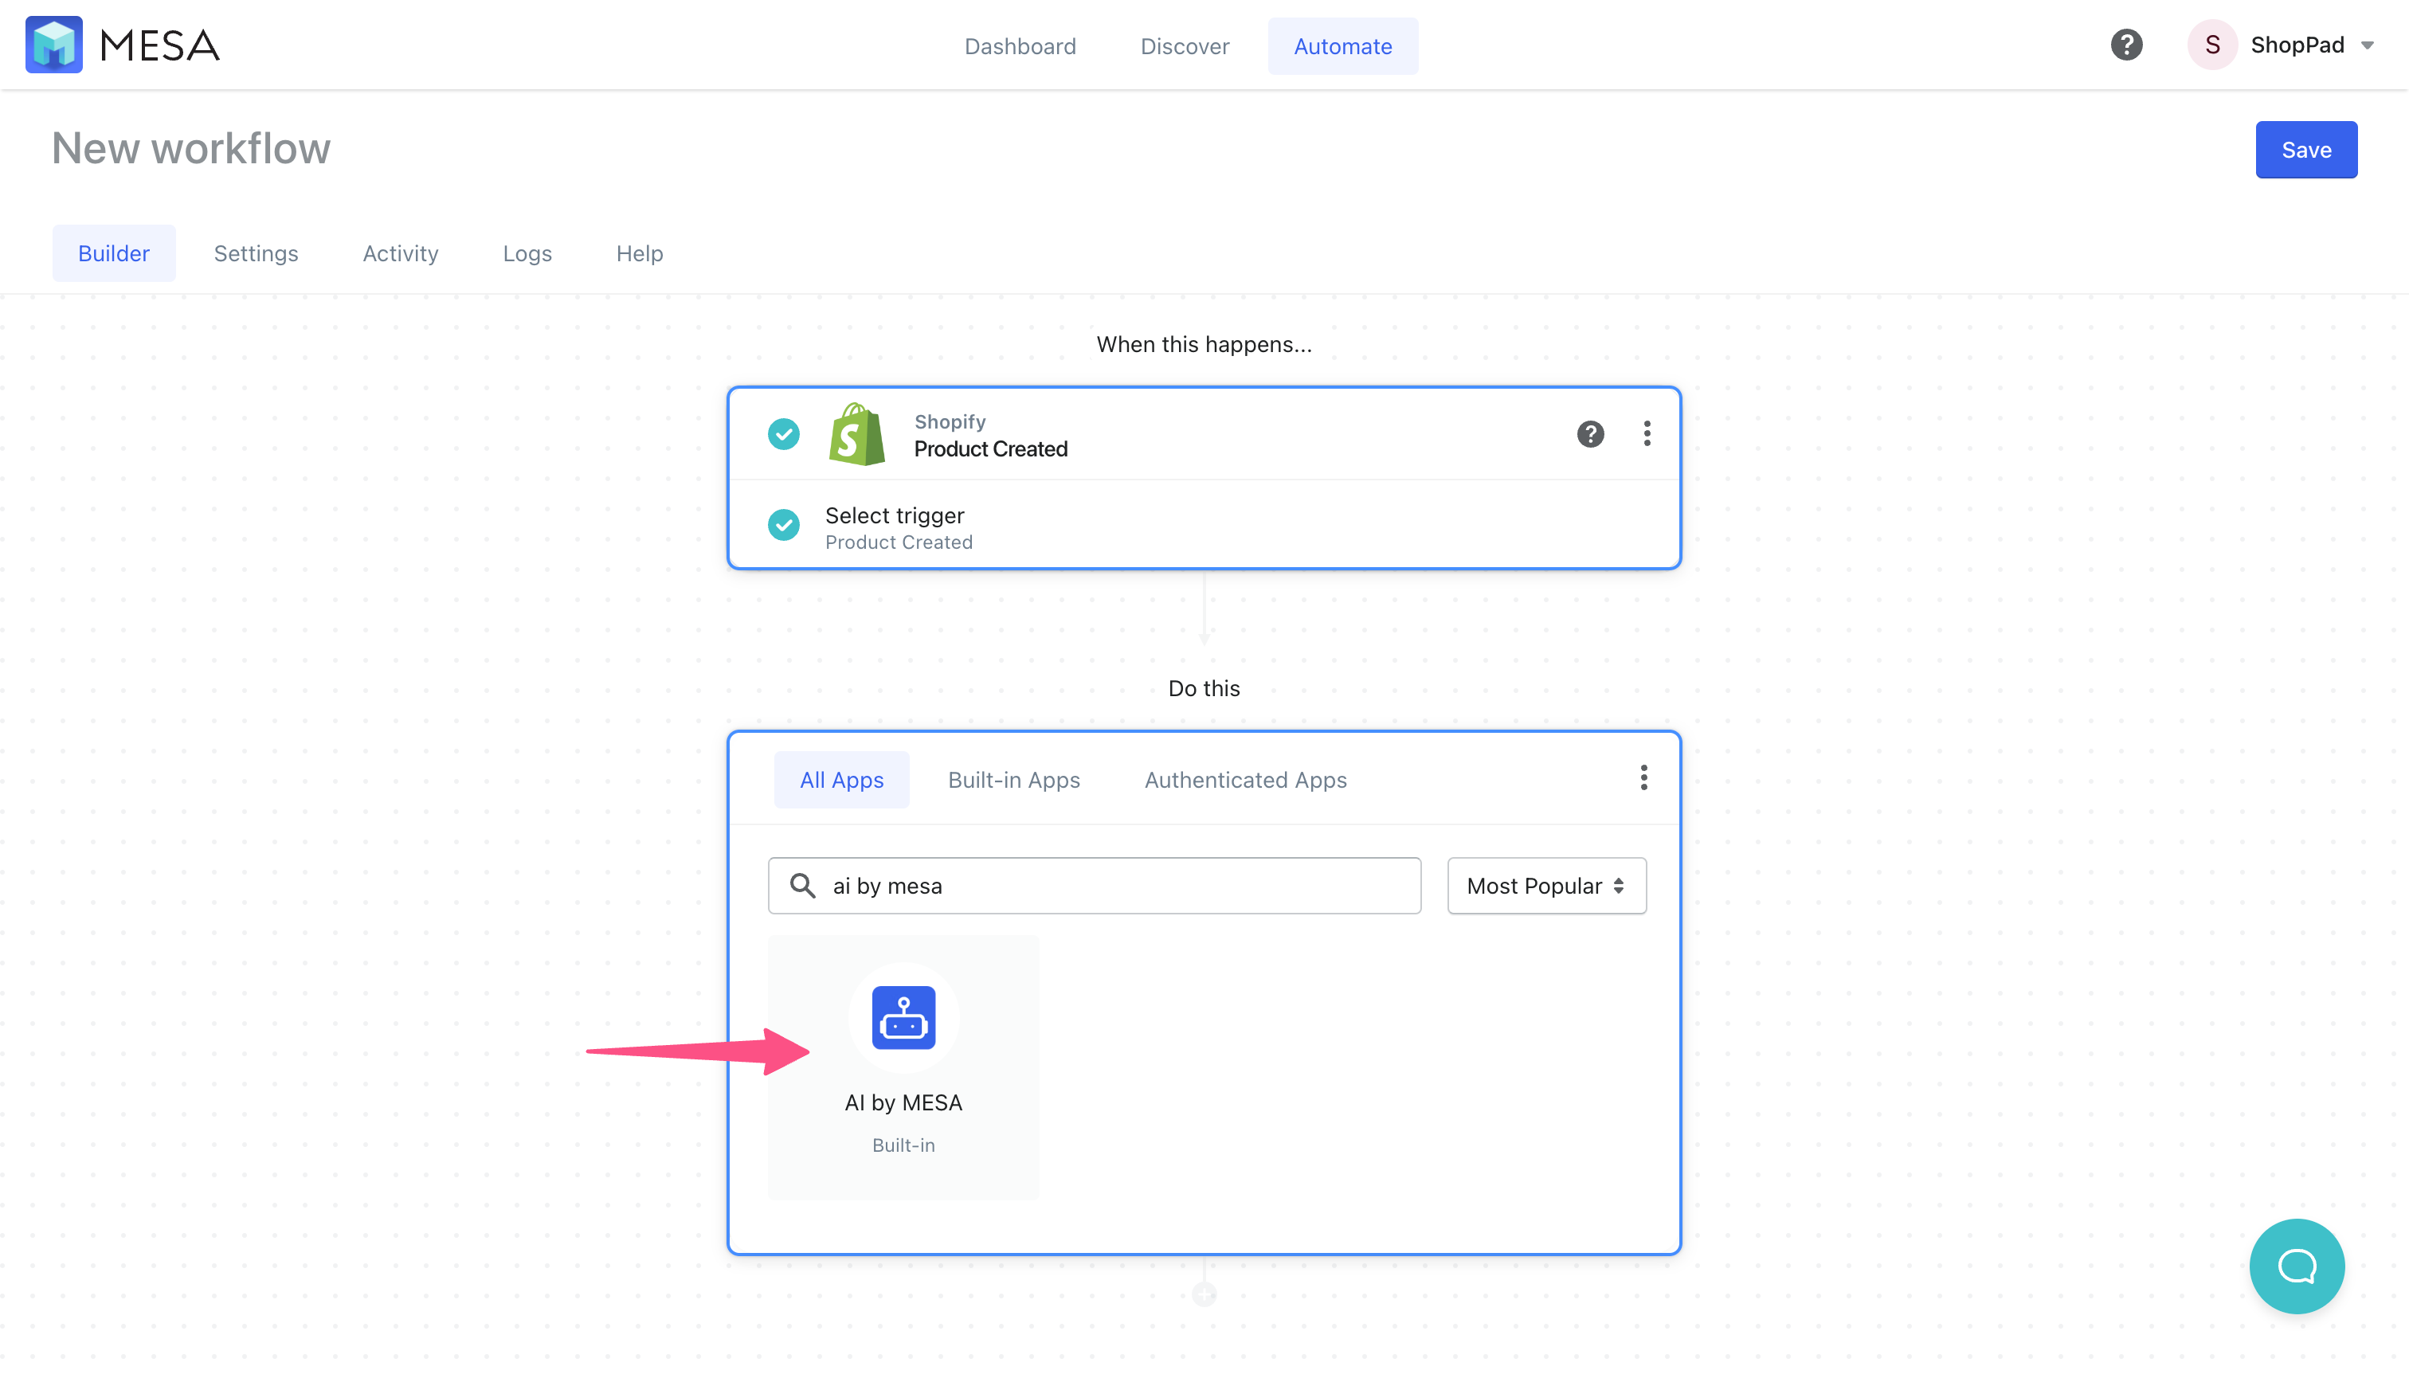Open the Settings tab
The image size is (2409, 1378).
tap(256, 253)
